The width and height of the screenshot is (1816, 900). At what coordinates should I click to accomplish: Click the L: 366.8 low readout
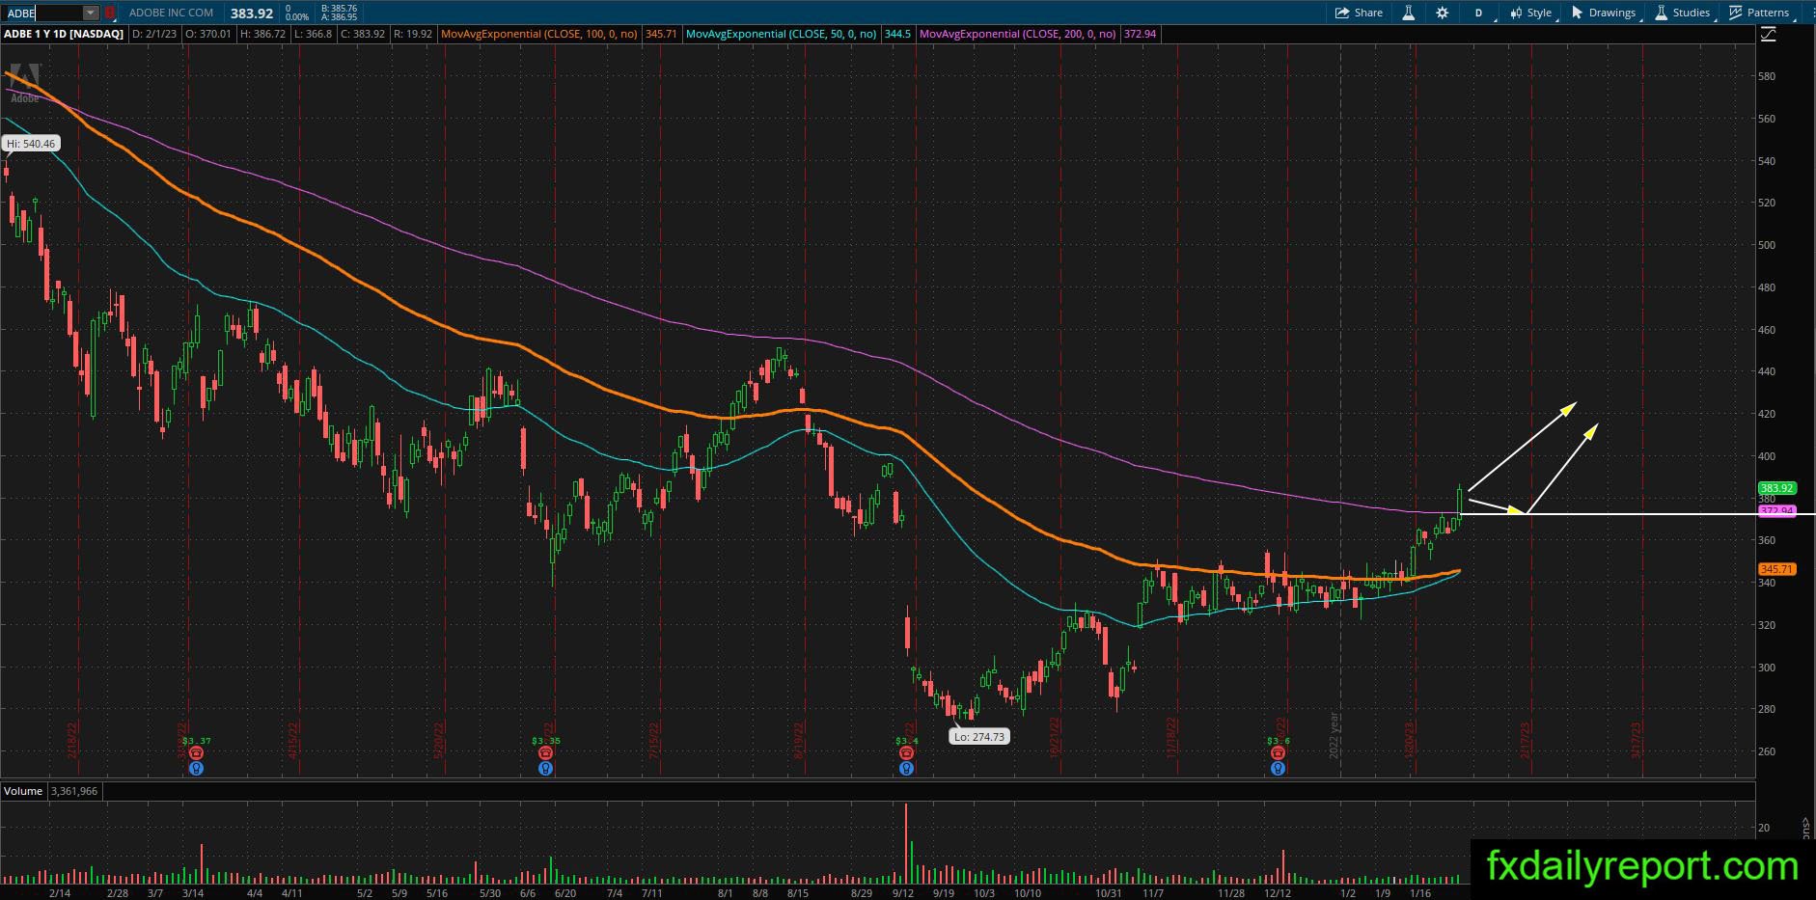pyautogui.click(x=312, y=34)
